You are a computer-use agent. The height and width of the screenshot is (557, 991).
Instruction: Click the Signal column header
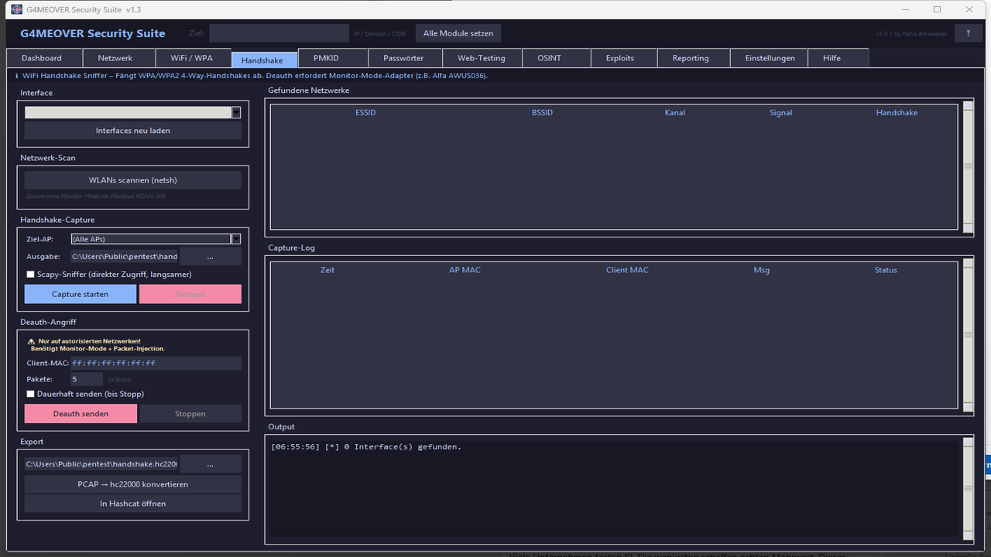(x=780, y=113)
